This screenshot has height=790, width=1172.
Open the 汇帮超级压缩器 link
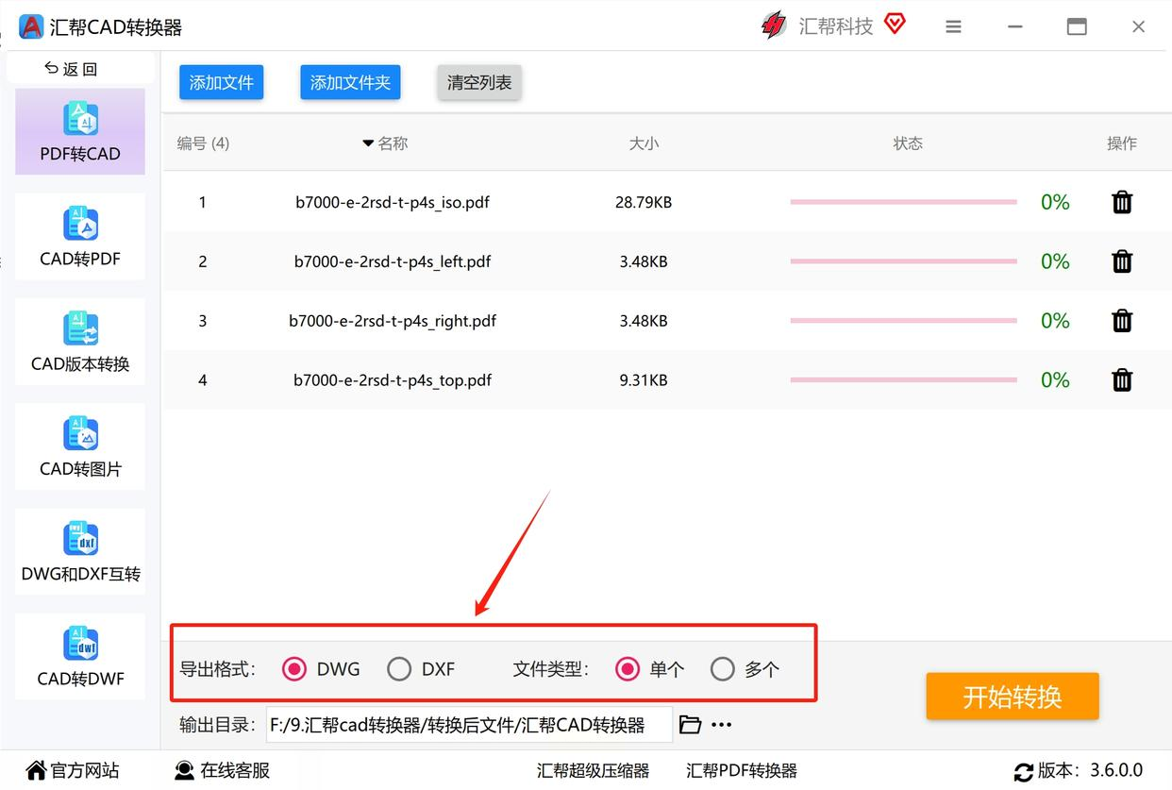(x=594, y=770)
